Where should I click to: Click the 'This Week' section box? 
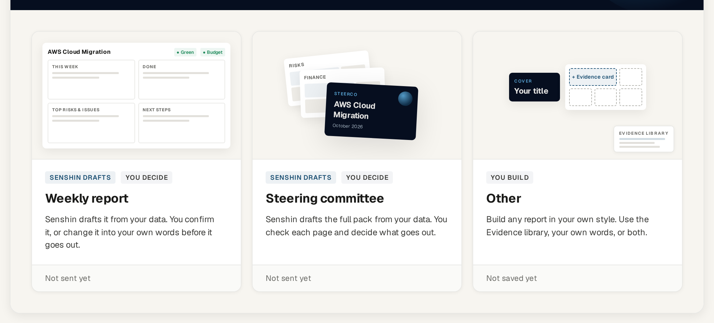click(91, 80)
